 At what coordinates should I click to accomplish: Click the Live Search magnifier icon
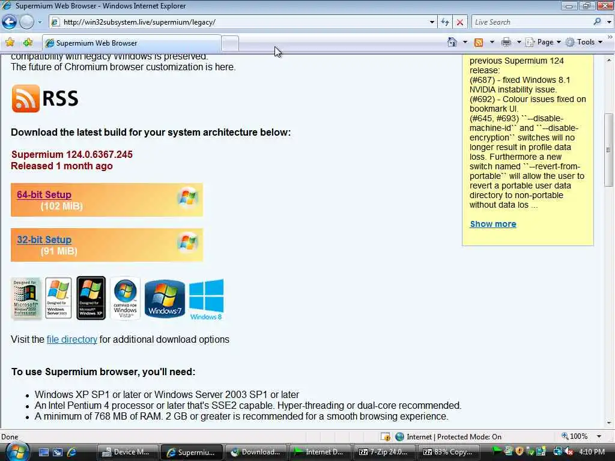pyautogui.click(x=597, y=22)
